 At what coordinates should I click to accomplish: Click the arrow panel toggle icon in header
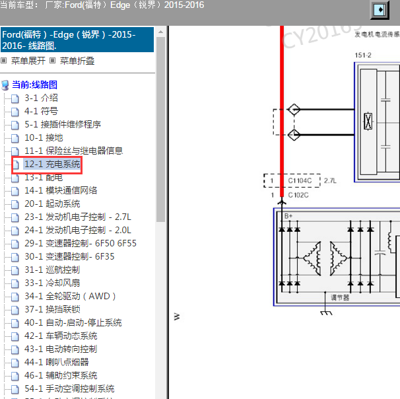point(380,10)
